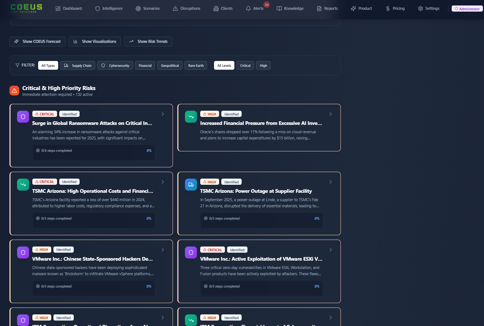Open the Knowledge menu item
484x326 pixels.
(290, 8)
